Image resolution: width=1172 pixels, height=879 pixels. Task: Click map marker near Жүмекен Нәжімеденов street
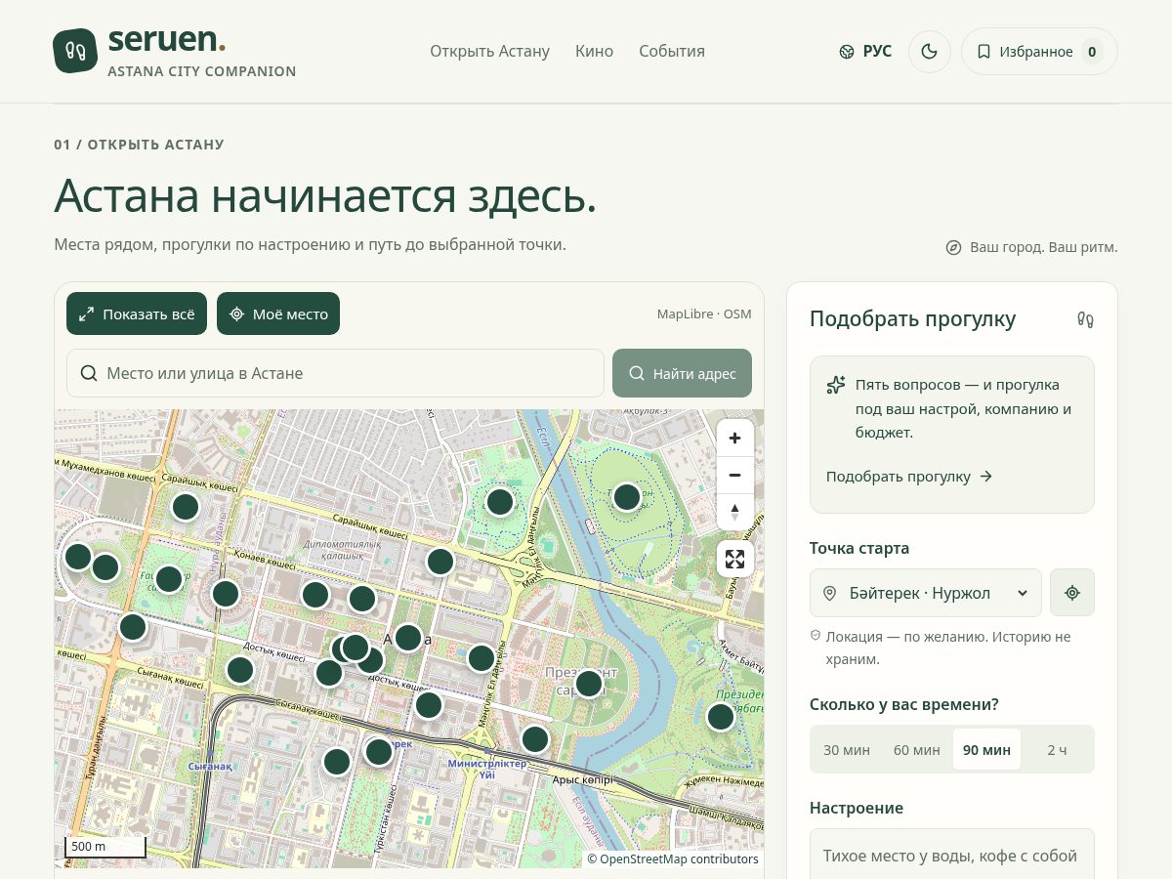click(721, 717)
